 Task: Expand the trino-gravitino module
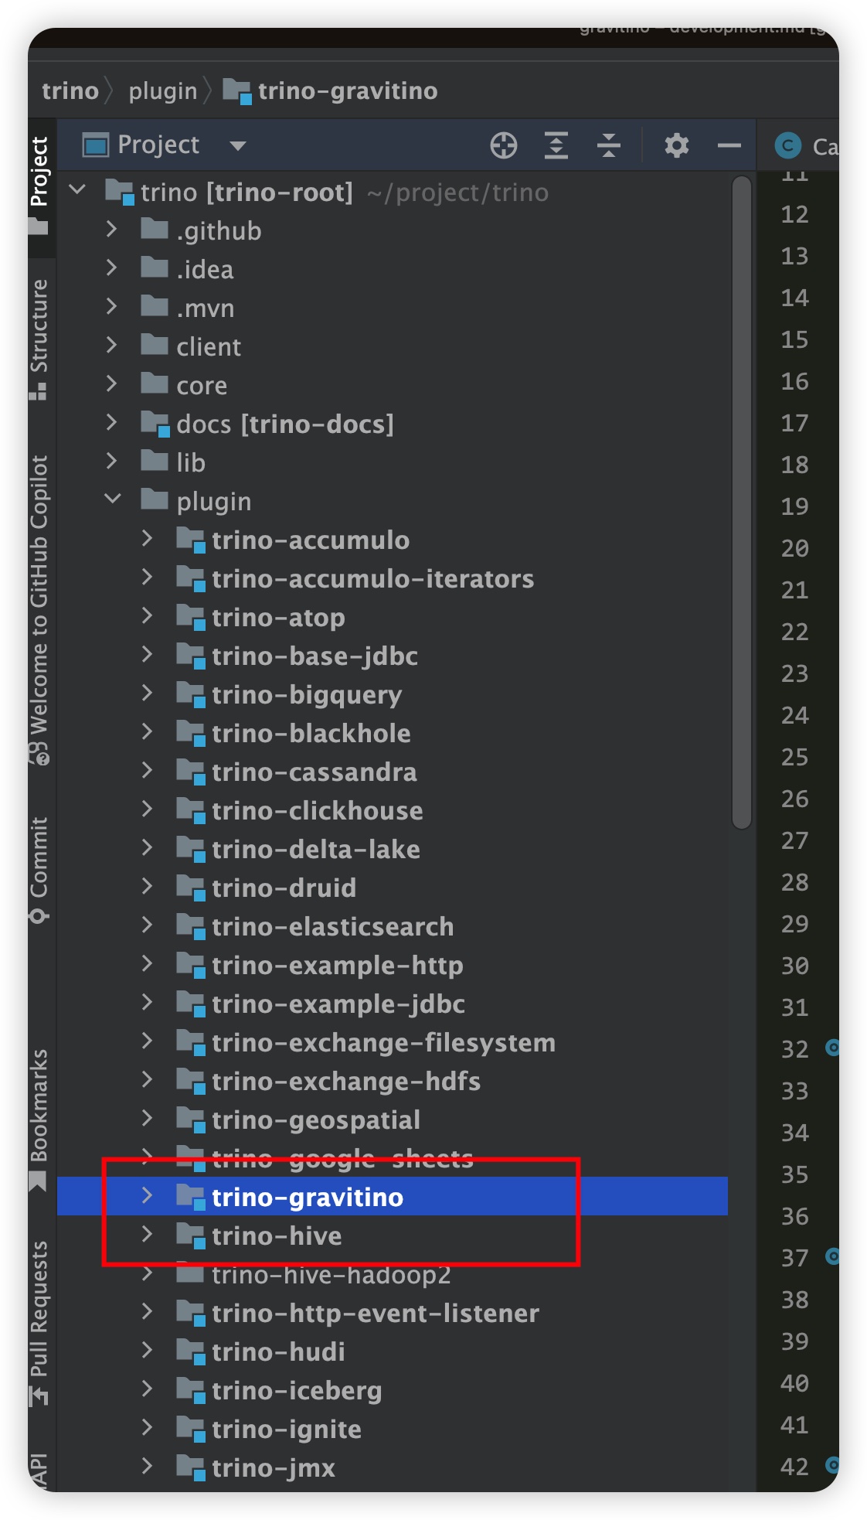(x=148, y=1196)
